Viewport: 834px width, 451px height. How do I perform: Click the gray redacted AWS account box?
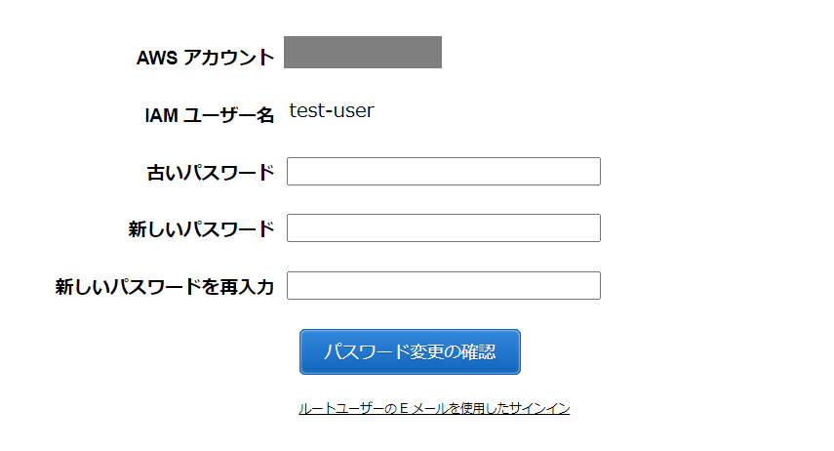pos(363,53)
